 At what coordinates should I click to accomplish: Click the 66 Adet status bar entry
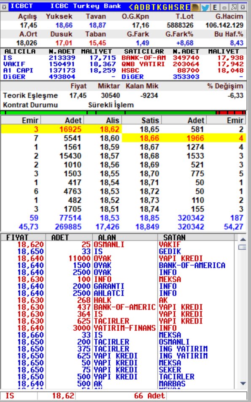click(149, 396)
